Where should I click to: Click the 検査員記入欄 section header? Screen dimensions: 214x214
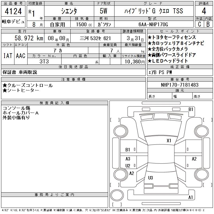coord(55,103)
